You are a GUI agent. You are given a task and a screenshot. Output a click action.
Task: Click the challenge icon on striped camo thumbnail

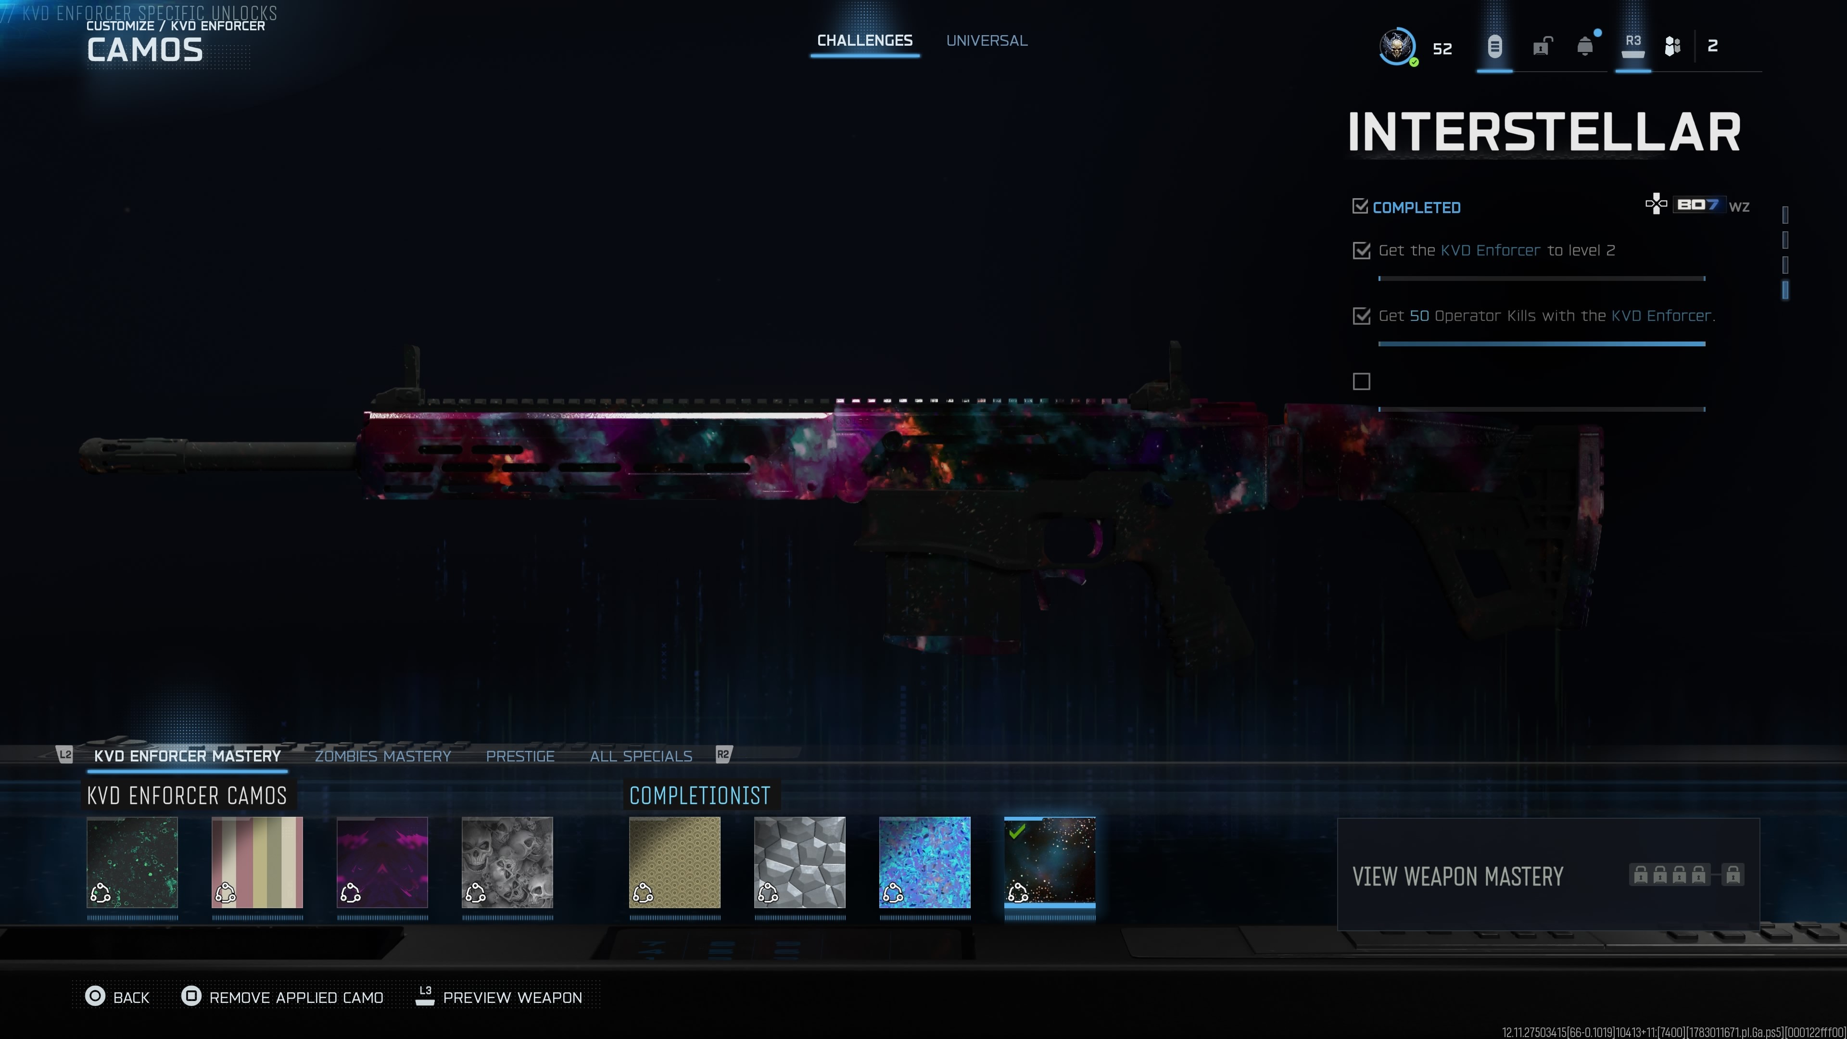pyautogui.click(x=226, y=893)
